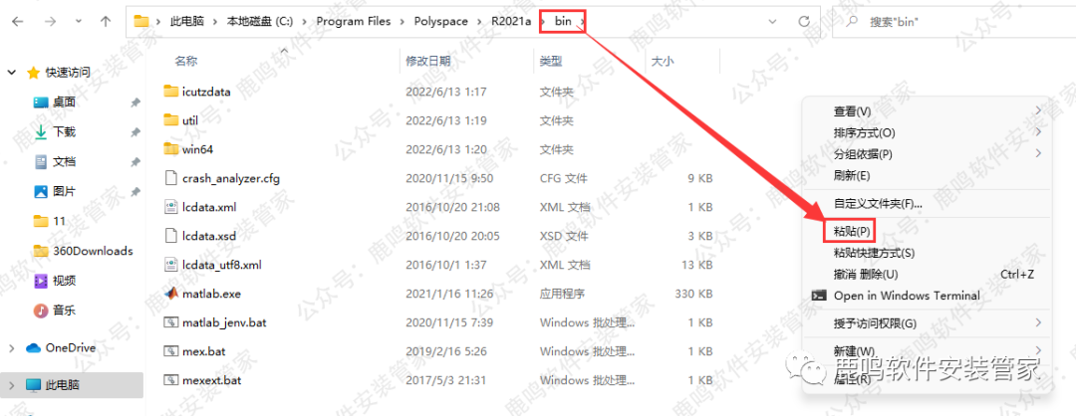The image size is (1076, 416).
Task: Select the lcdata.xsd file icon
Action: pyautogui.click(x=171, y=236)
